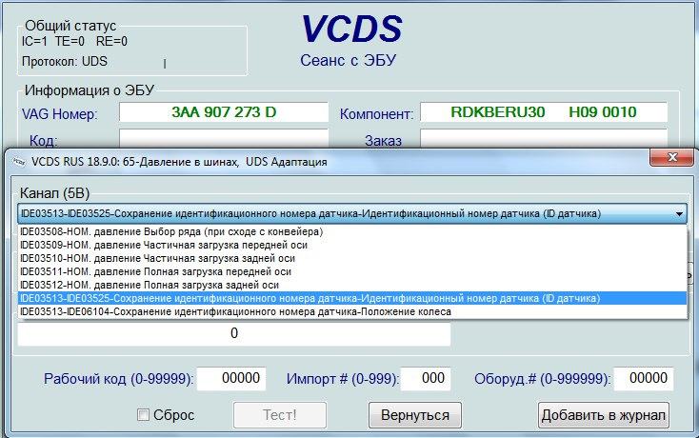
Task: Click the Вернуться button
Action: [x=415, y=415]
